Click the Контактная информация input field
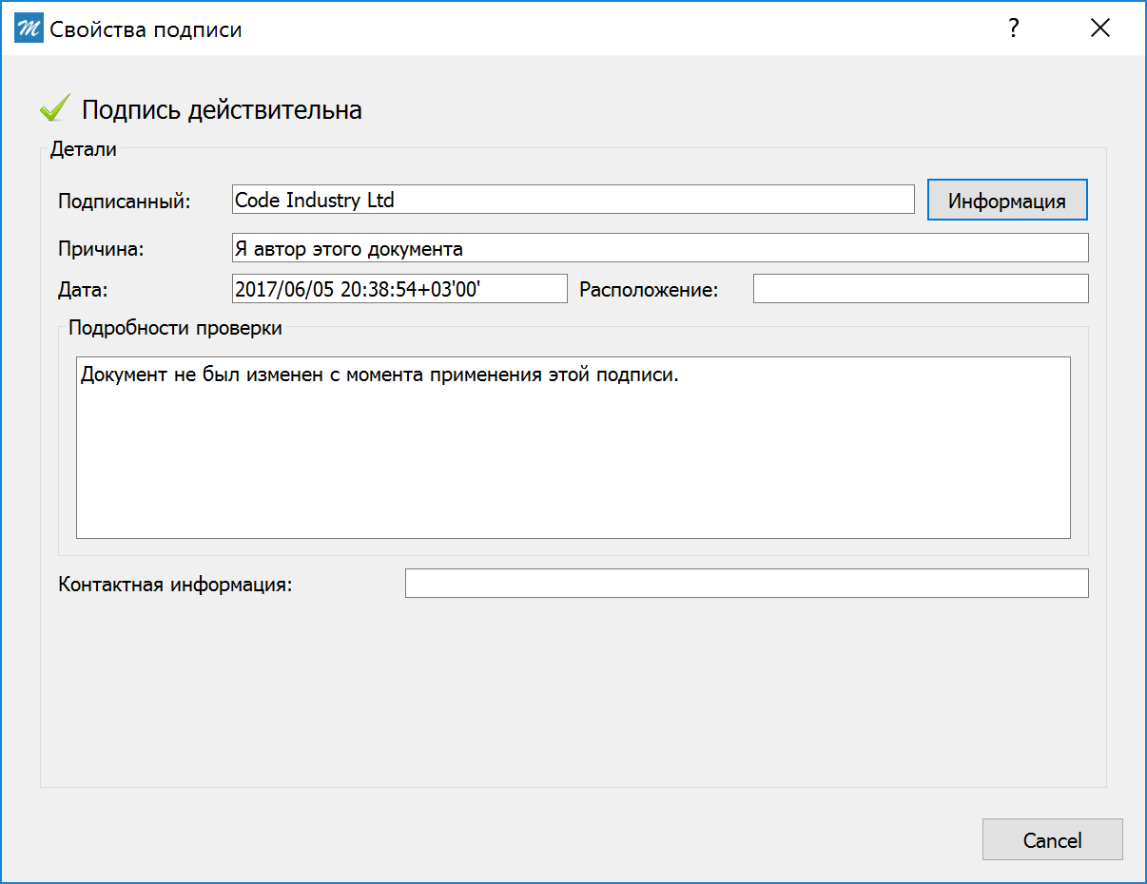The height and width of the screenshot is (884, 1147). 747,584
